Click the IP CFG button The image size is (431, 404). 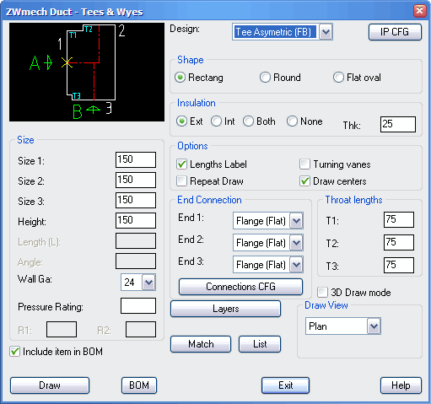click(x=395, y=32)
